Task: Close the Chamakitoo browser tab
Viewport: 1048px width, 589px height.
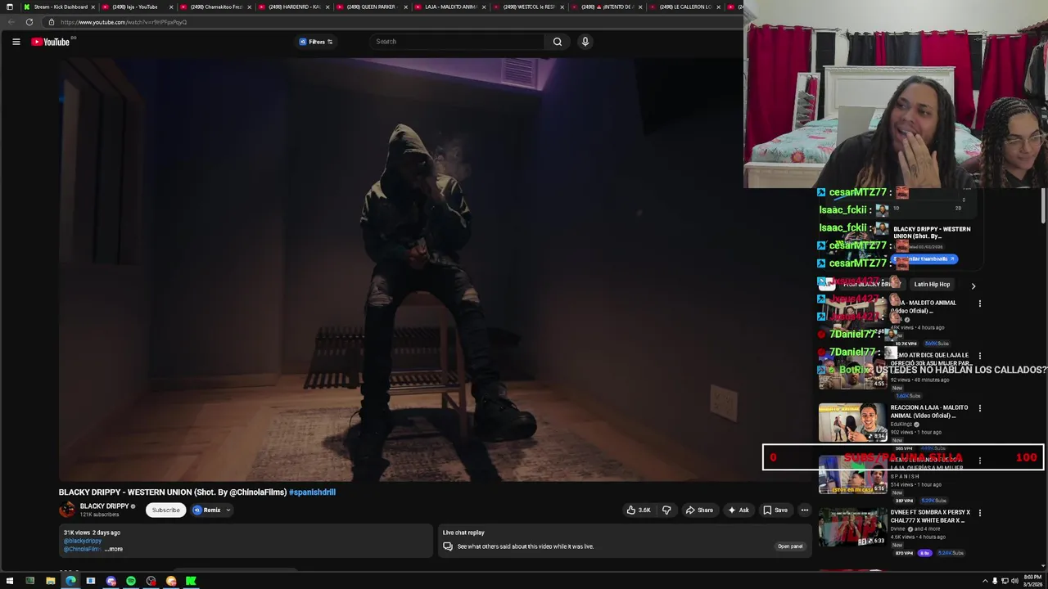Action: tap(250, 7)
